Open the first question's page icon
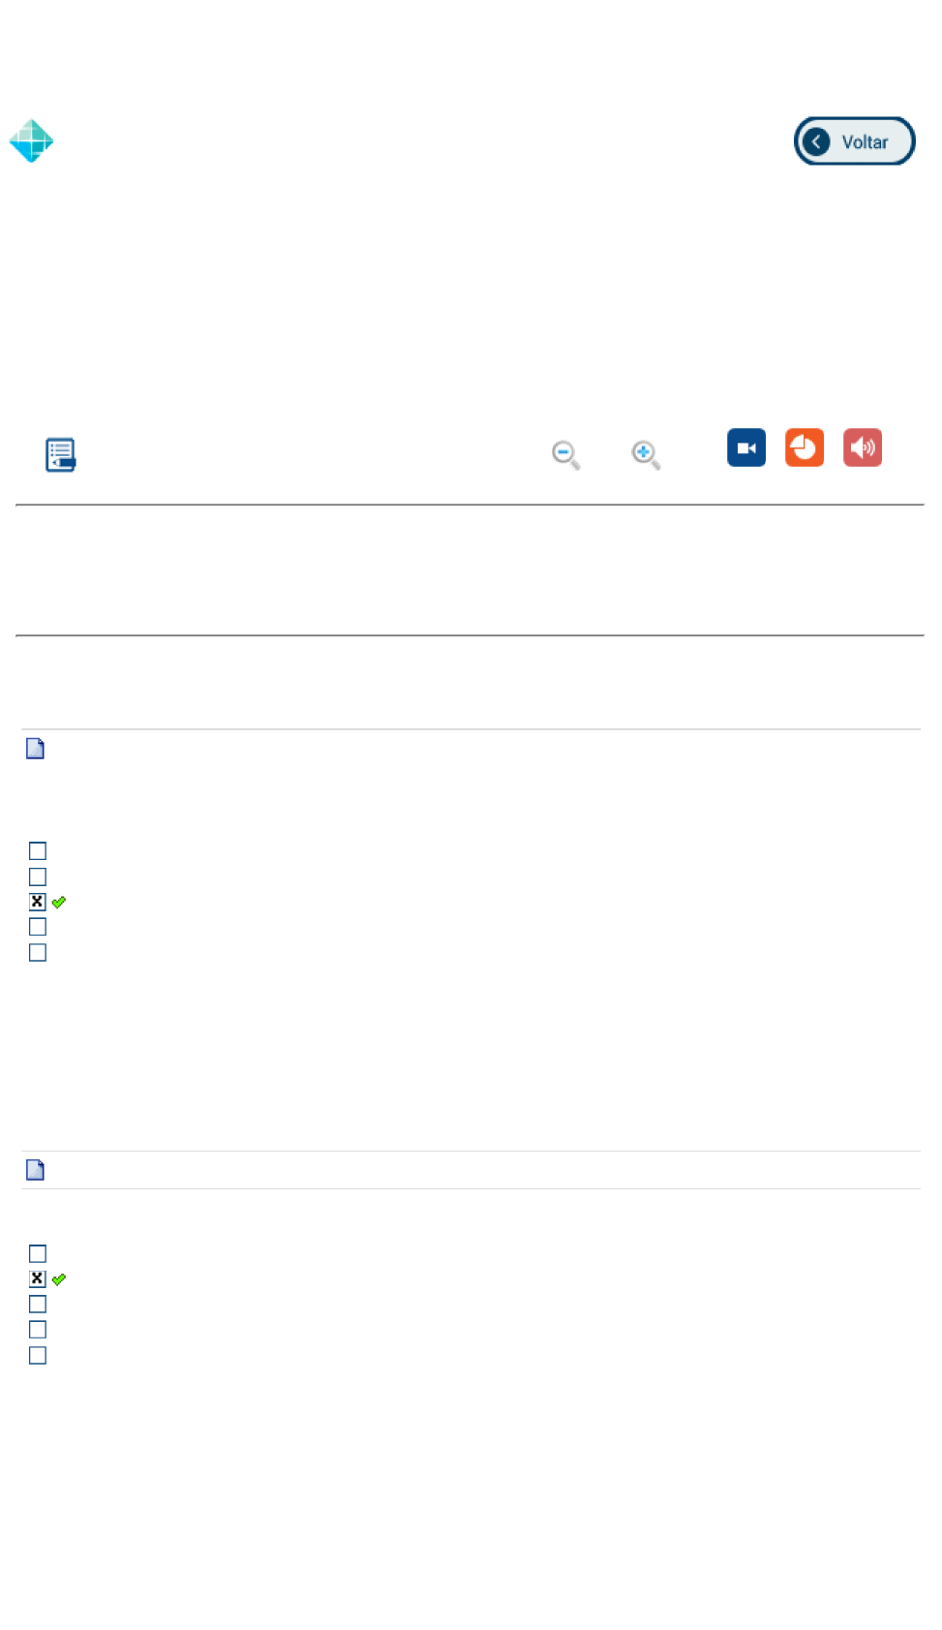942x1630 pixels. (x=35, y=749)
